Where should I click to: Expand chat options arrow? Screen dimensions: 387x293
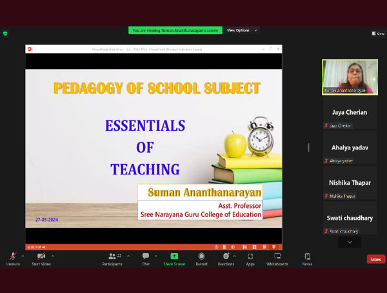(156, 256)
